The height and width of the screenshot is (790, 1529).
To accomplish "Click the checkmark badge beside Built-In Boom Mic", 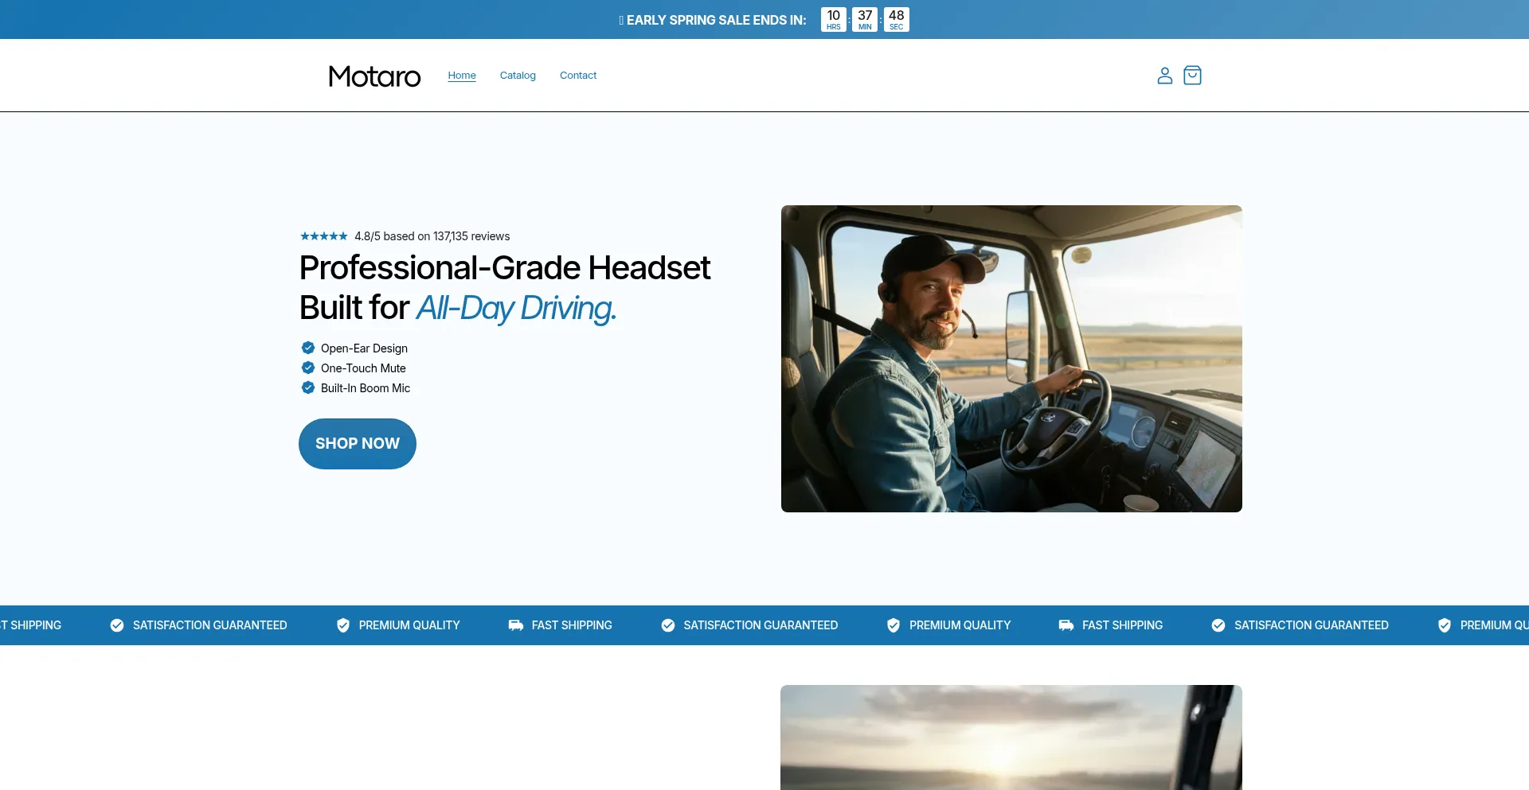I will click(308, 387).
